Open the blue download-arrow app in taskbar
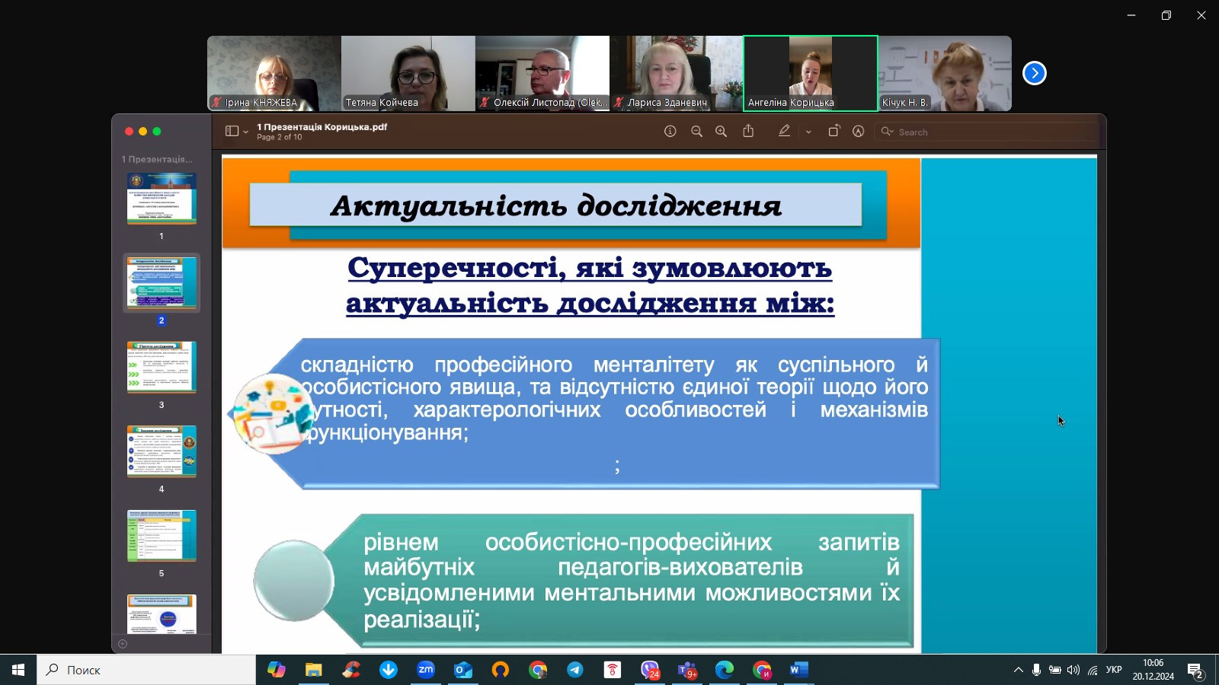The image size is (1219, 685). (x=388, y=670)
